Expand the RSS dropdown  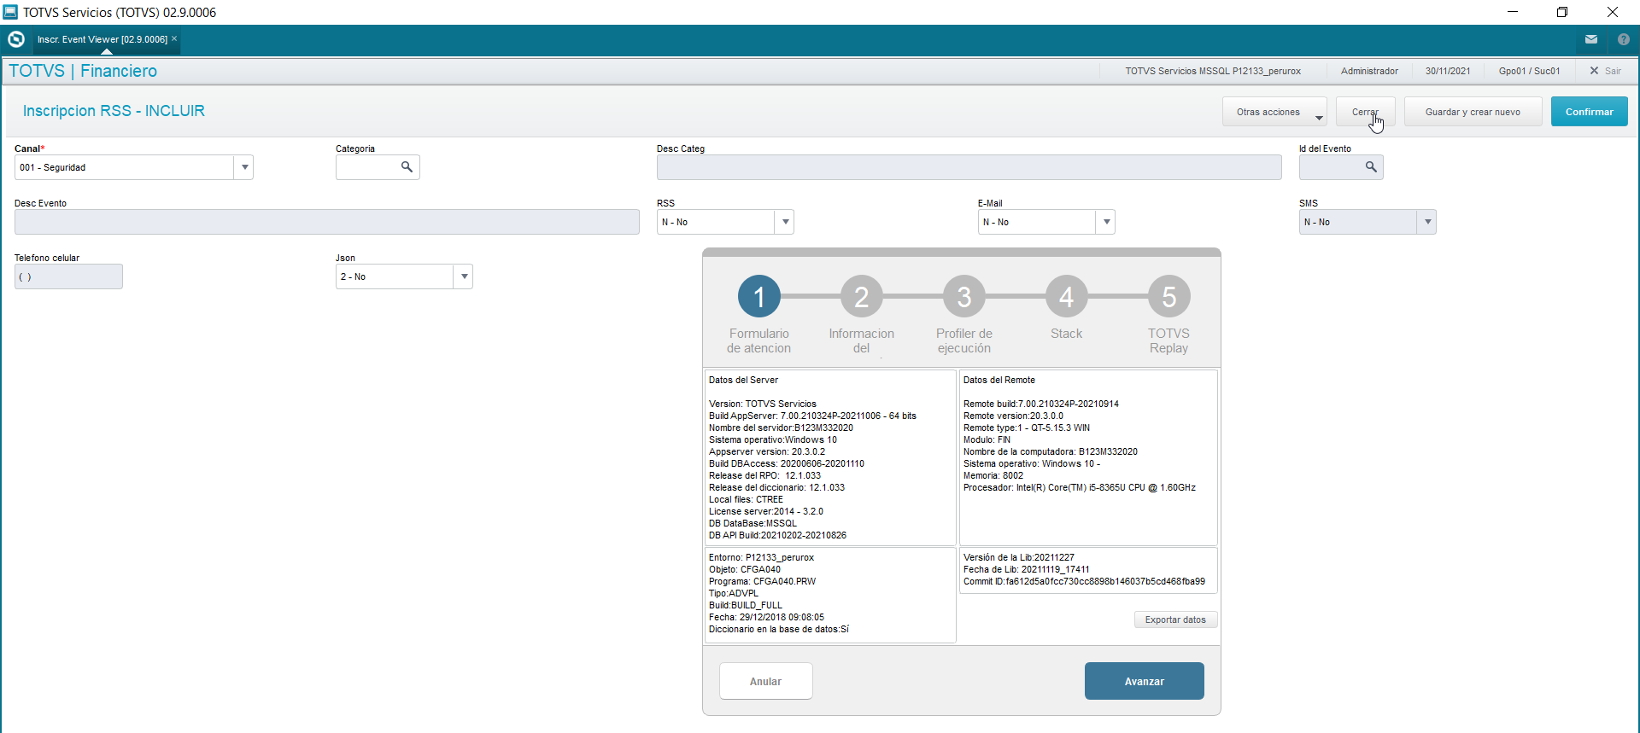coord(785,222)
